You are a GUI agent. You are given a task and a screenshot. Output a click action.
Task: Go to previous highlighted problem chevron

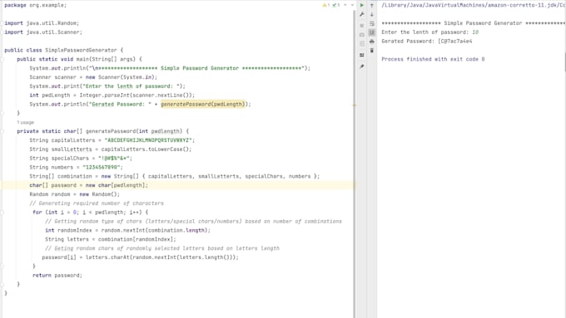click(x=345, y=5)
